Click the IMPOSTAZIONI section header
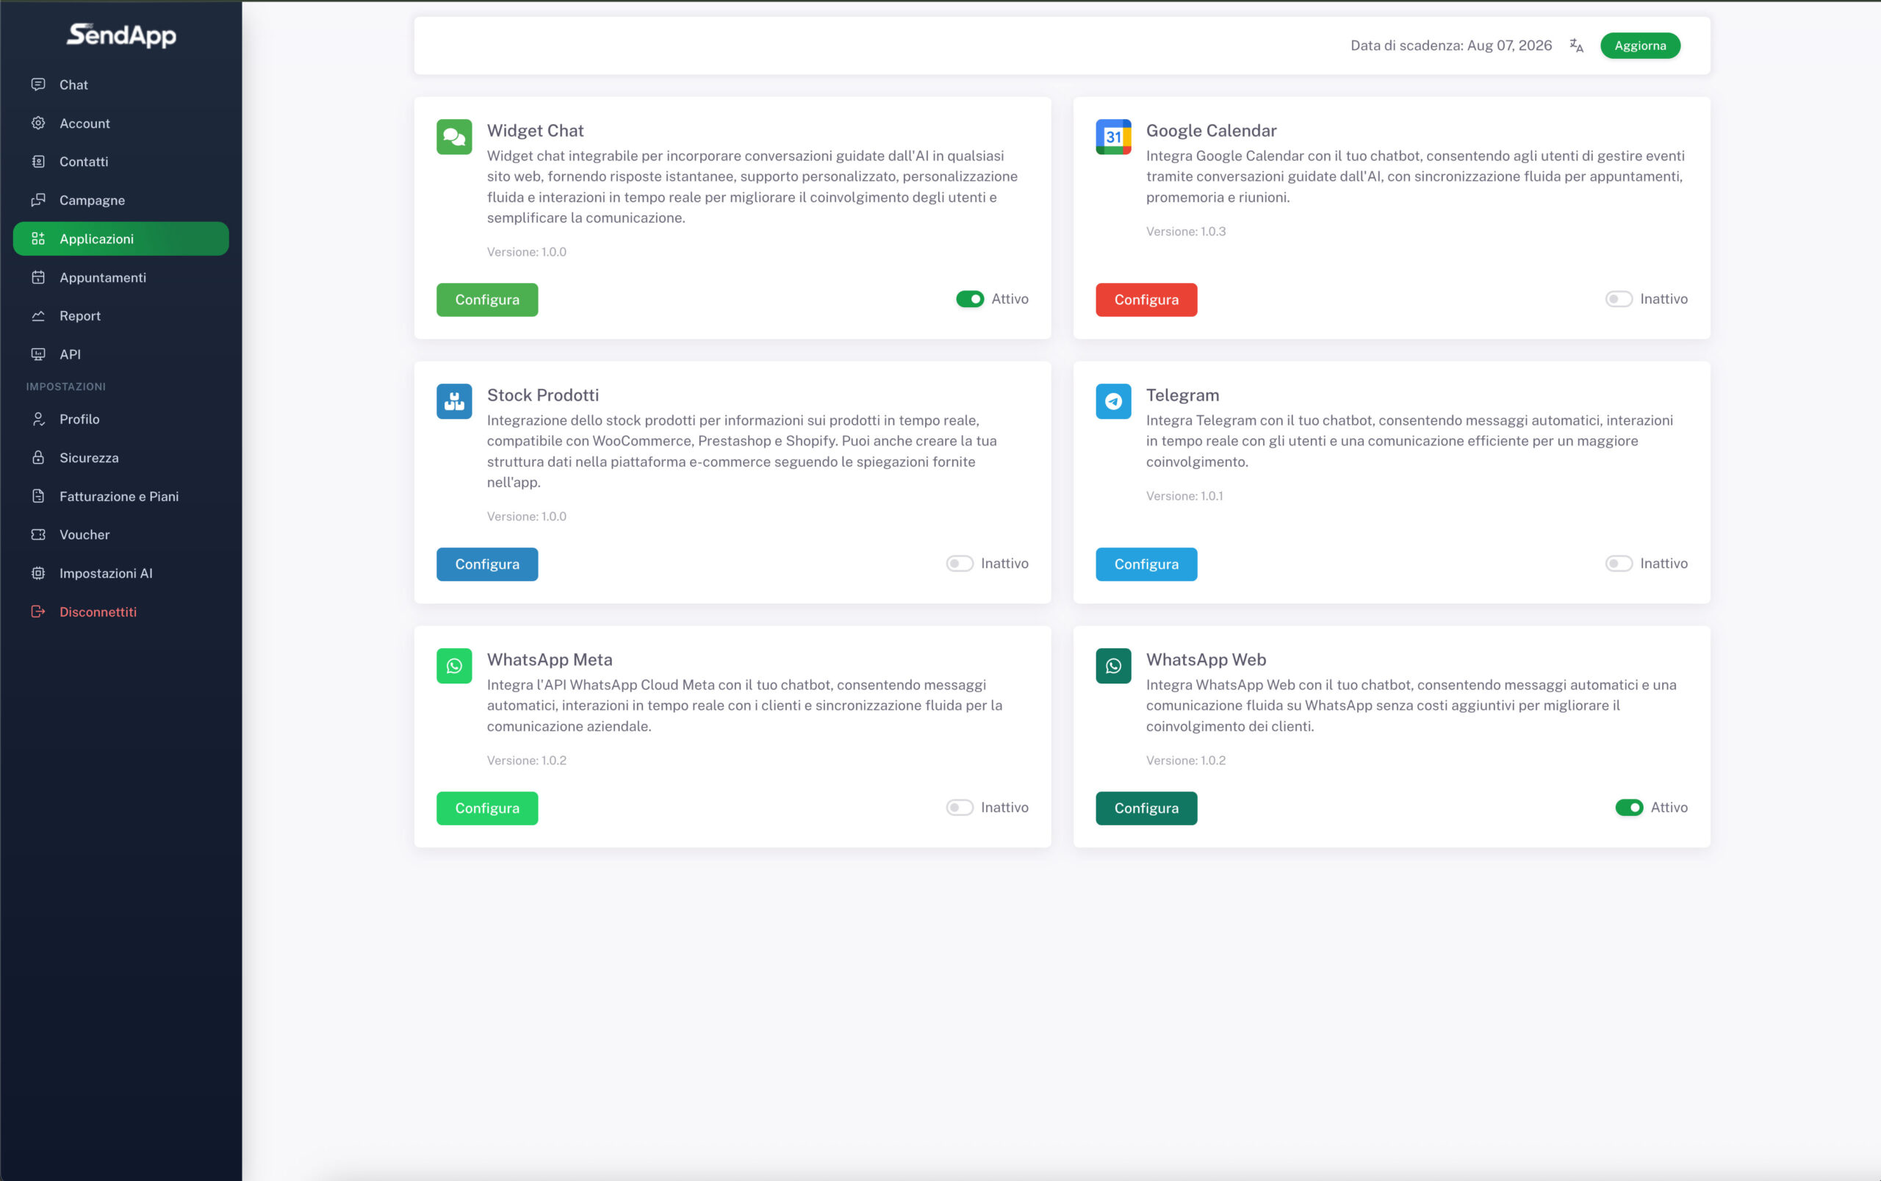 click(x=65, y=387)
